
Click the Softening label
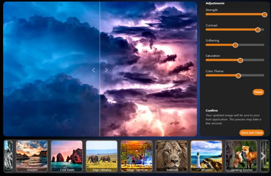(212, 40)
